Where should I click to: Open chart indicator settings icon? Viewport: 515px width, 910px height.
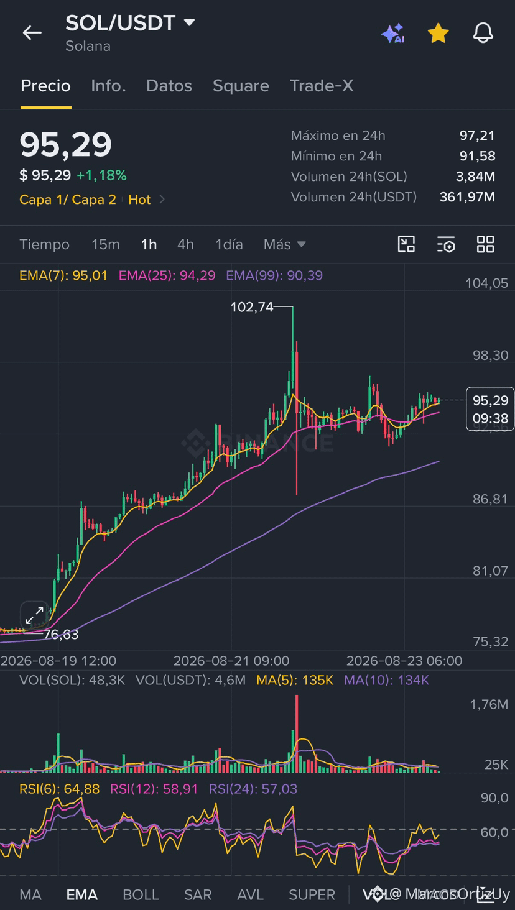[x=446, y=244]
